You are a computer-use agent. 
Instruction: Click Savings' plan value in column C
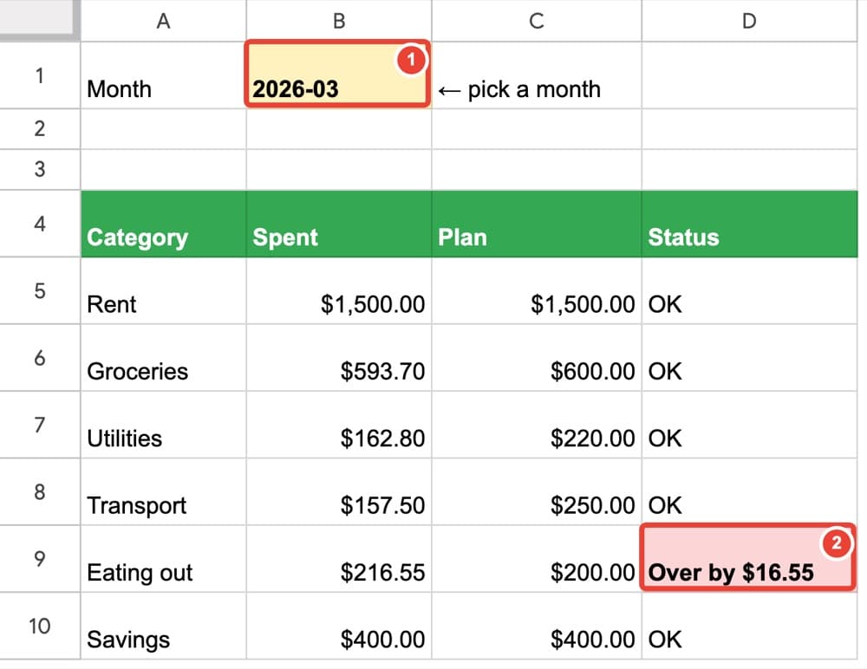pyautogui.click(x=537, y=626)
